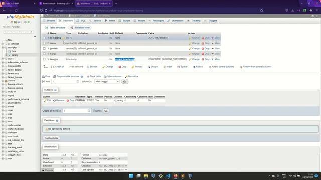
Task: Click Propose table structure
Action: [66, 76]
